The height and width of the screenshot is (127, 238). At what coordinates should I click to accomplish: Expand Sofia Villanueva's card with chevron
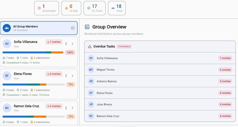click(73, 44)
